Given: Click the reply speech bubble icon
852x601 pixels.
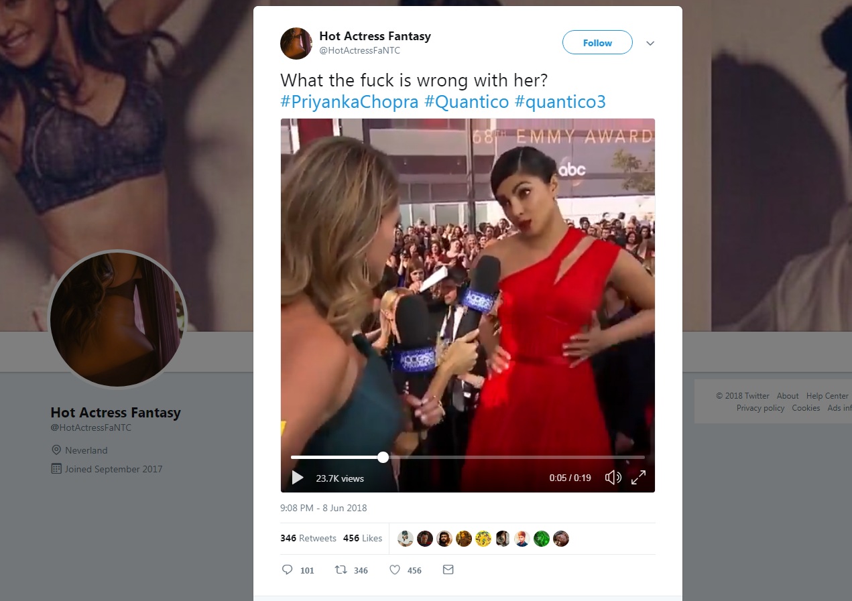Looking at the screenshot, I should coord(288,570).
